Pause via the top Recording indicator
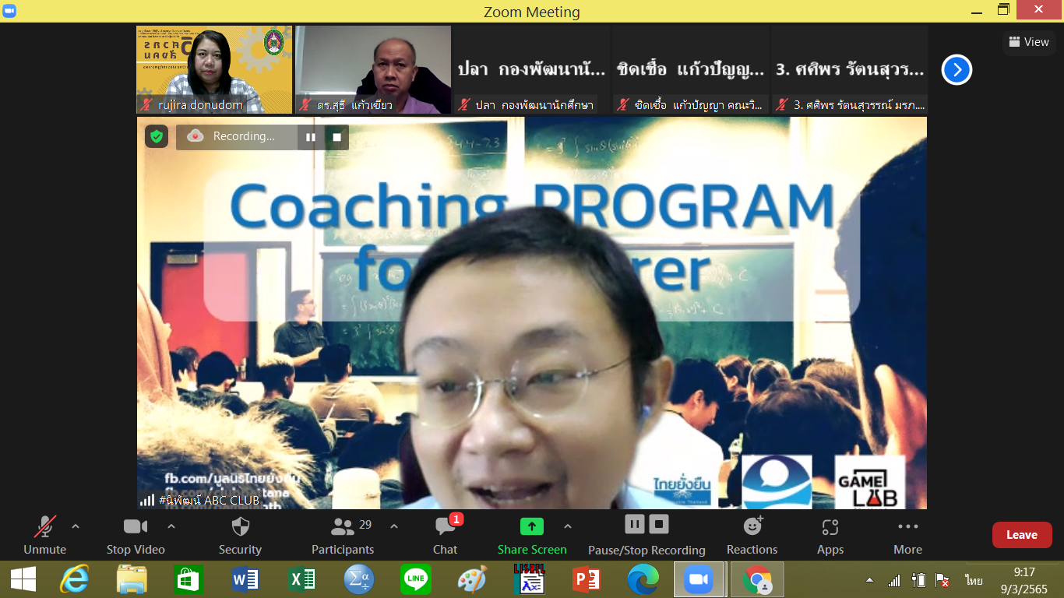Viewport: 1064px width, 598px height. [x=311, y=137]
